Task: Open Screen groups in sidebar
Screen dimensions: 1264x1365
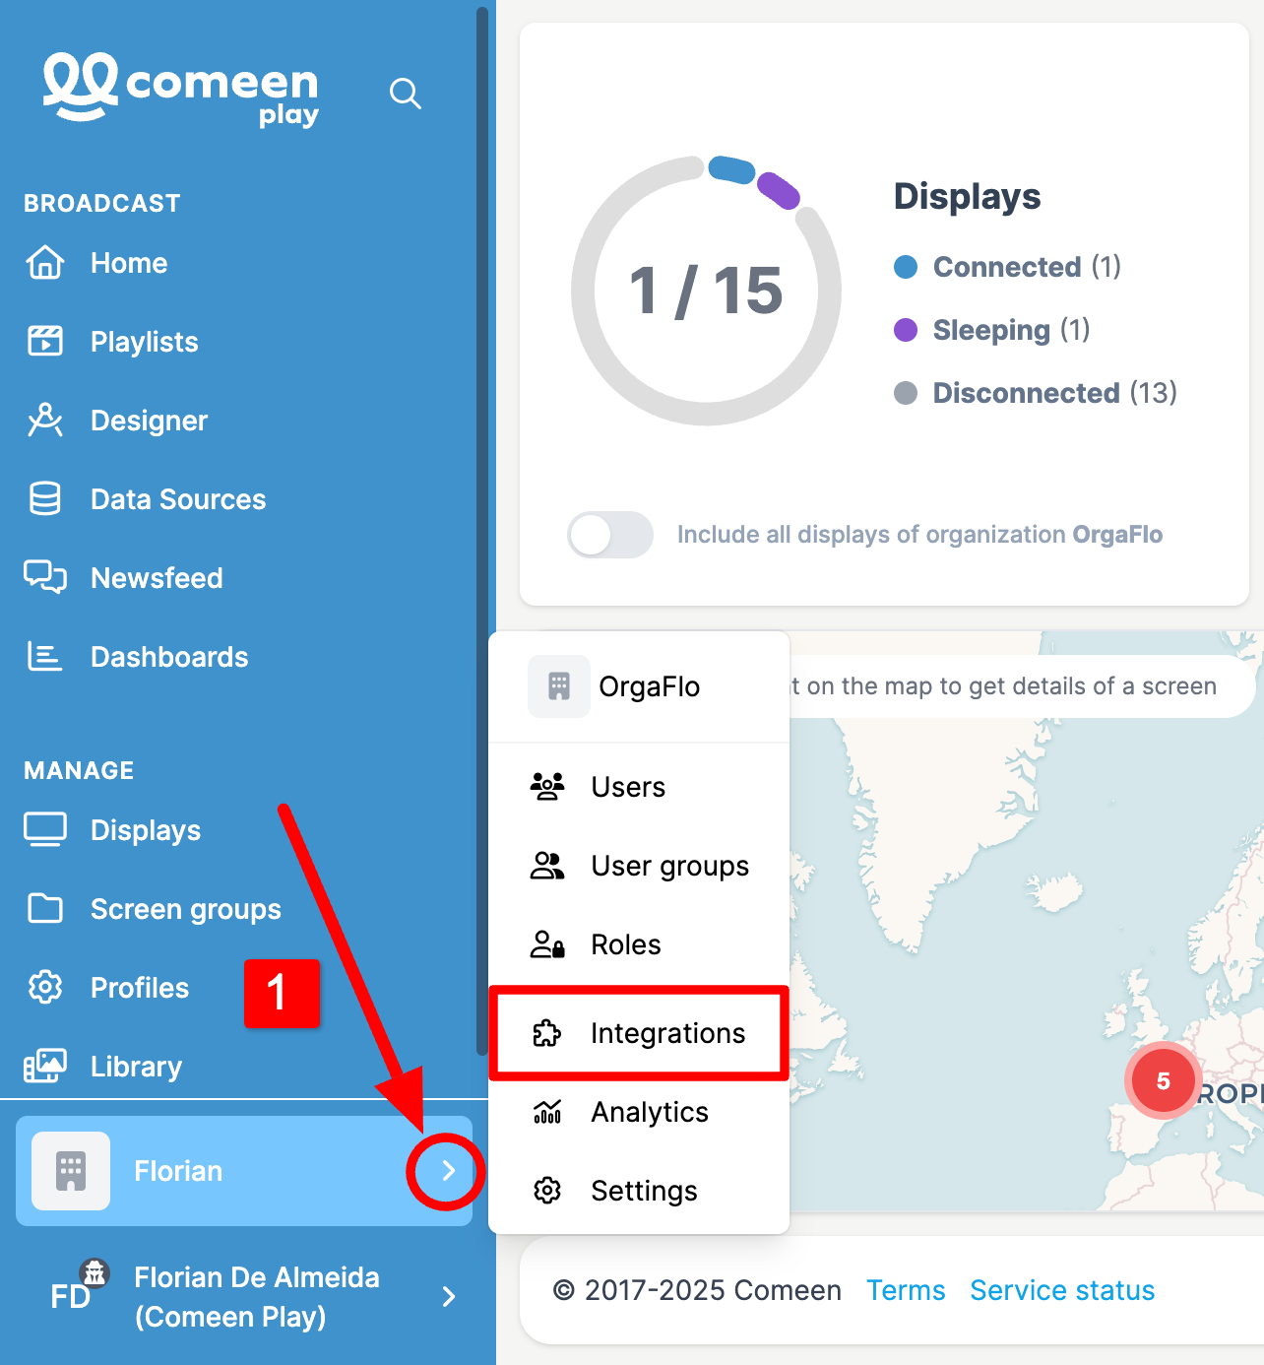Action: click(186, 909)
